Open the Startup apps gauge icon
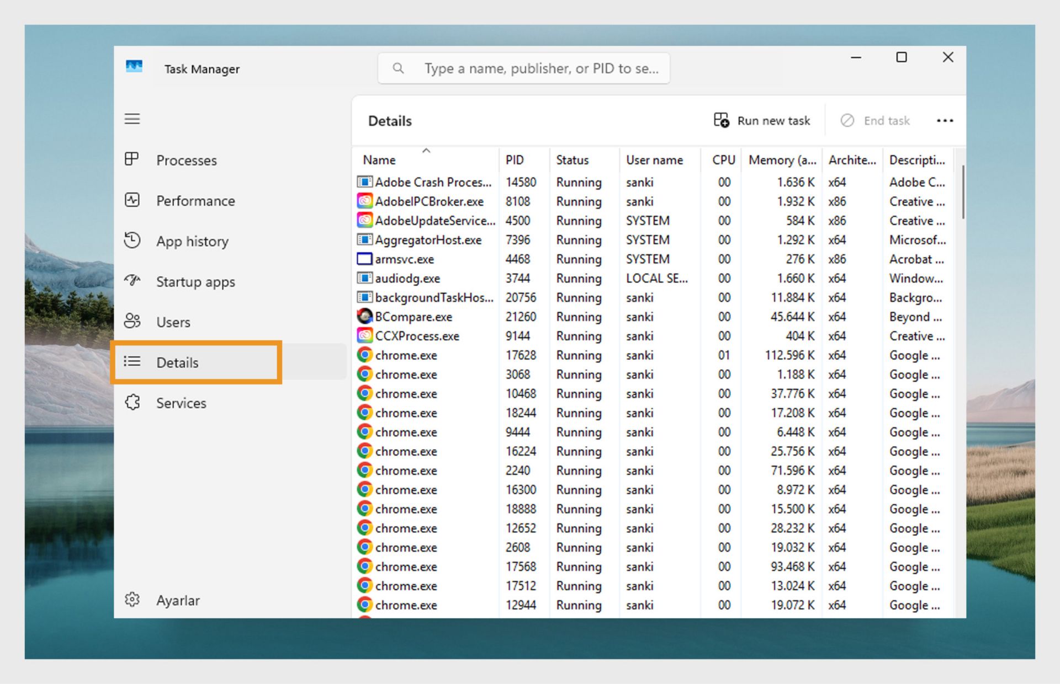Viewport: 1060px width, 684px height. coord(132,281)
